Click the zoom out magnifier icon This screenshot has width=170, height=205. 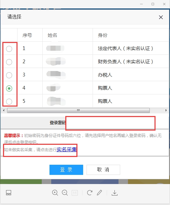65,193
